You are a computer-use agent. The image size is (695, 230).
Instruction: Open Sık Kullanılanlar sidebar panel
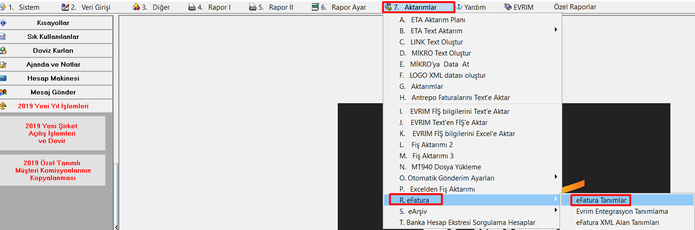click(56, 37)
